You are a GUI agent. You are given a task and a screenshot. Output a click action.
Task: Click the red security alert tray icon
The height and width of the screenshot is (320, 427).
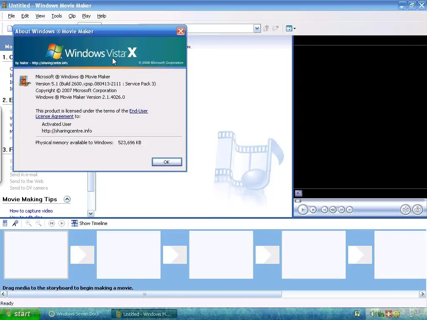click(x=389, y=314)
